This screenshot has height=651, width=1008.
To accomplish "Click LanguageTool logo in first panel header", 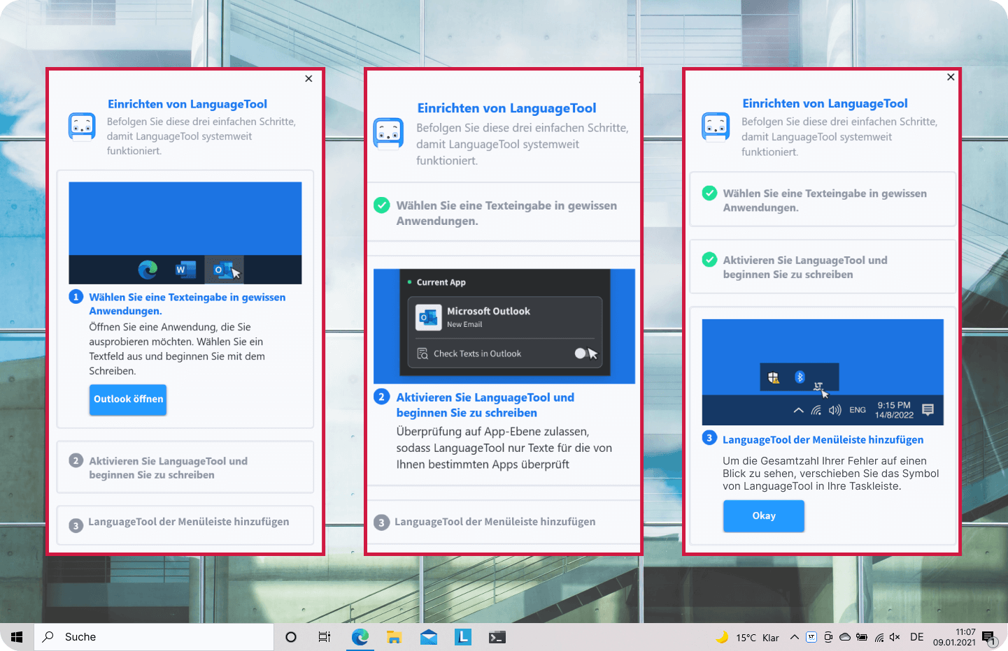I will (82, 126).
